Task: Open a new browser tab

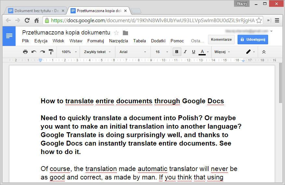Action: [136, 11]
